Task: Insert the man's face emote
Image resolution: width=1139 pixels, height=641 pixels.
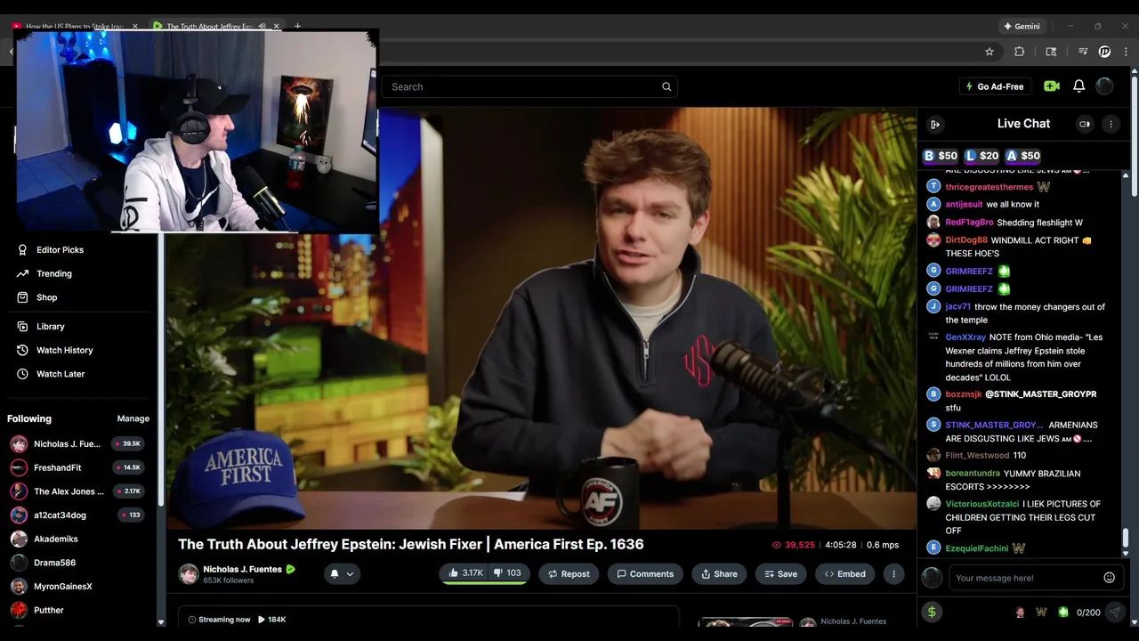Action: (1020, 612)
